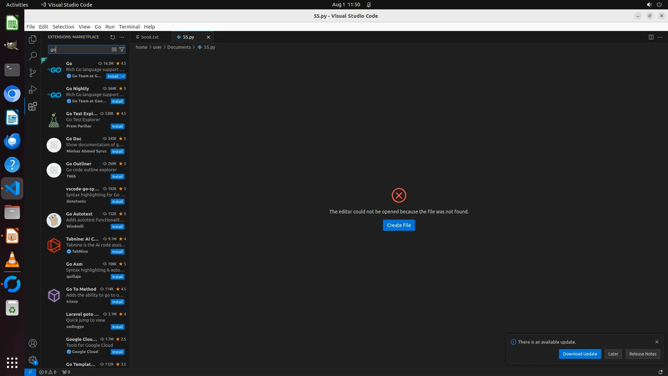Open editor more actions ellipsis menu
This screenshot has width=668, height=376.
tap(660, 37)
